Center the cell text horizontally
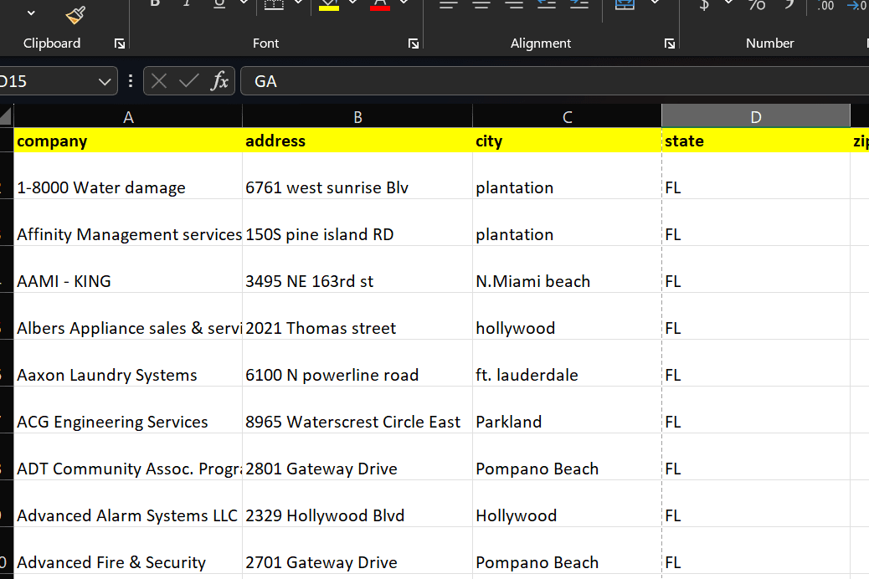Viewport: 869px width, 579px height. click(x=481, y=4)
